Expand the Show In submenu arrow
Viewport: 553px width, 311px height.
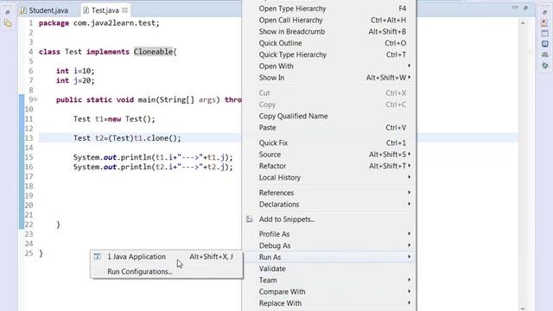tap(409, 78)
